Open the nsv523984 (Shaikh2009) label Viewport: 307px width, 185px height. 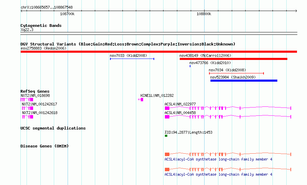click(233, 77)
